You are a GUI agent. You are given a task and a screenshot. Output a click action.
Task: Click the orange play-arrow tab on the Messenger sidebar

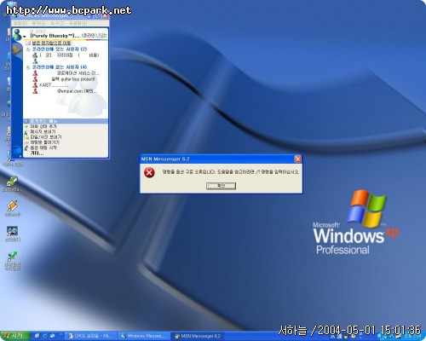pyautogui.click(x=17, y=49)
